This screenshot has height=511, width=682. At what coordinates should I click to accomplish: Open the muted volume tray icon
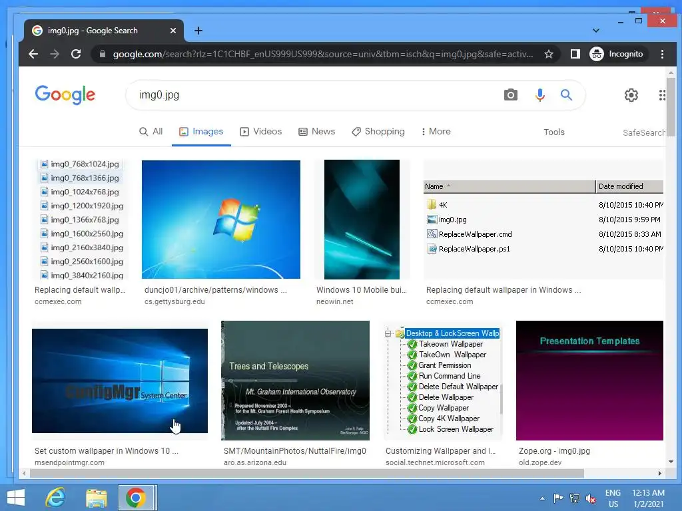(591, 498)
